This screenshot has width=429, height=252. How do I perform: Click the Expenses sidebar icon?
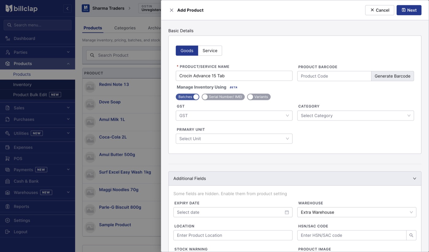pyautogui.click(x=8, y=147)
